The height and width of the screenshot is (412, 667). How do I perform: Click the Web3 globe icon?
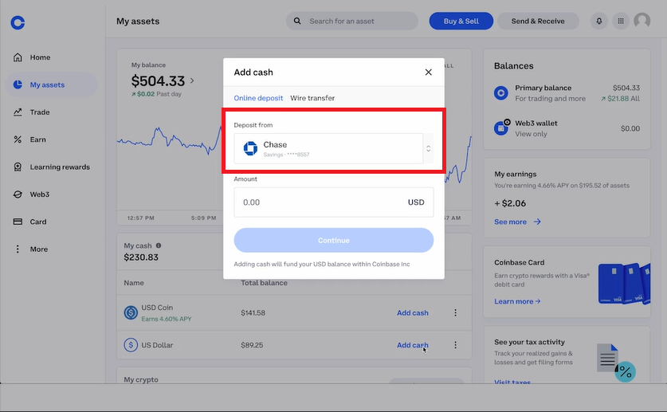pyautogui.click(x=18, y=194)
